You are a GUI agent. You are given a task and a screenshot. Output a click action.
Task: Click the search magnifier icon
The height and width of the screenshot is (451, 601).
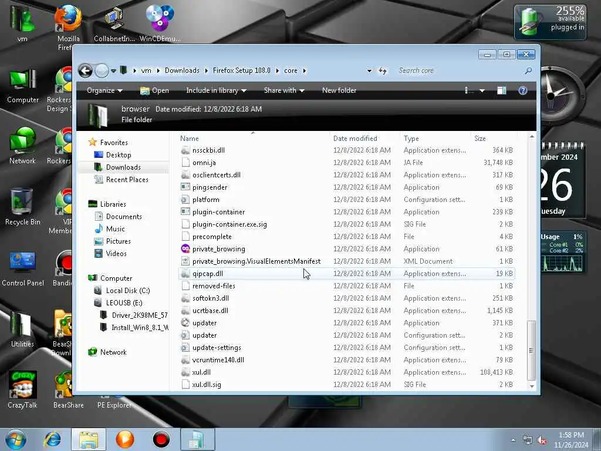[529, 70]
